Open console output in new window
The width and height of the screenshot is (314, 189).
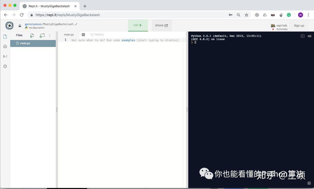pyautogui.click(x=302, y=36)
